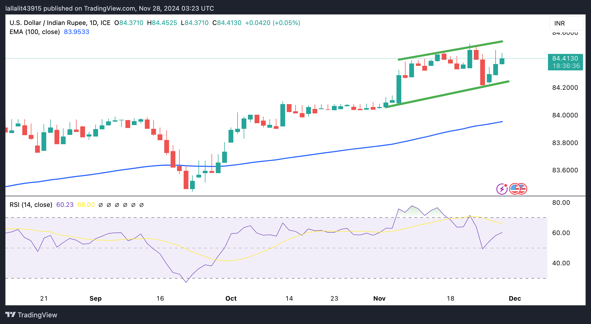Click the TradingView logo at bottom left
The height and width of the screenshot is (324, 591).
(31, 315)
